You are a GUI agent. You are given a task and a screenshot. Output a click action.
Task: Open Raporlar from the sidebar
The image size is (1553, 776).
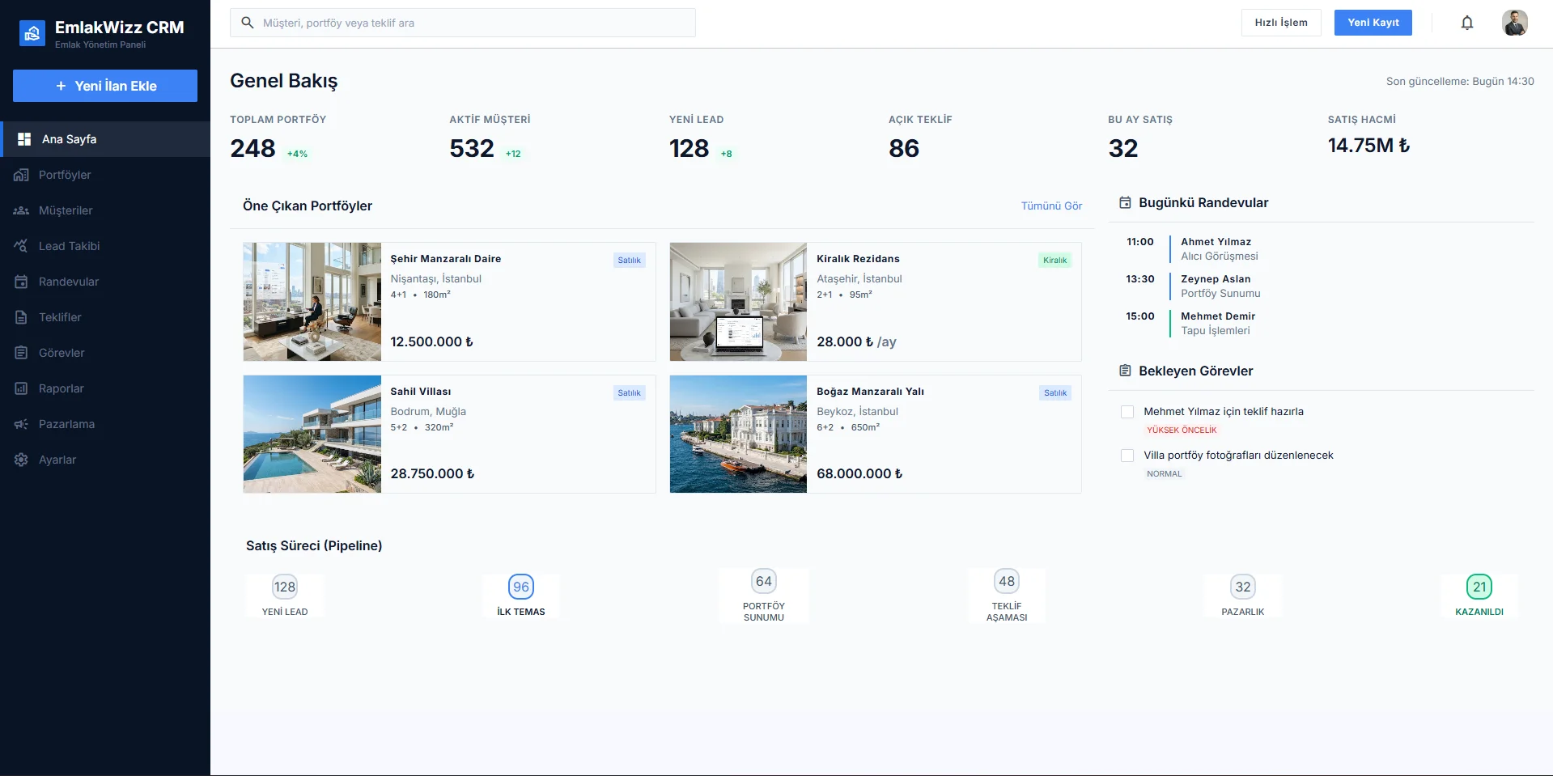tap(105, 388)
